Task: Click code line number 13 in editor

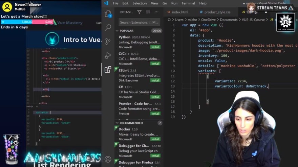Action: click(173, 86)
